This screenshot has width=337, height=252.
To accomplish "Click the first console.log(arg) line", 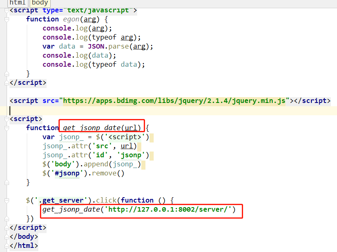I will [77, 28].
